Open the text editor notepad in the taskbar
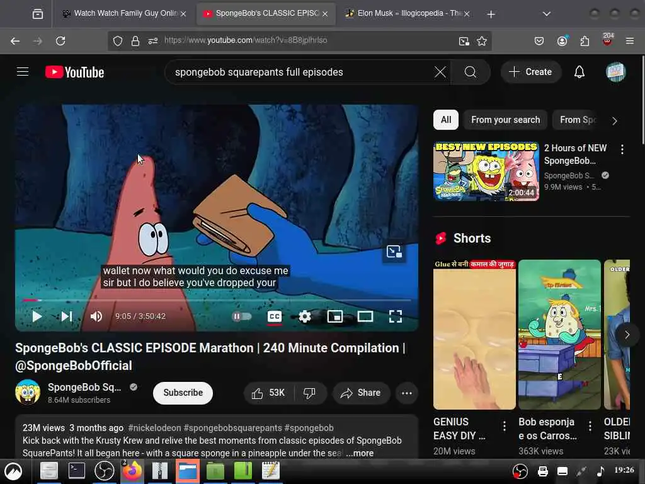The image size is (645, 484). [271, 471]
